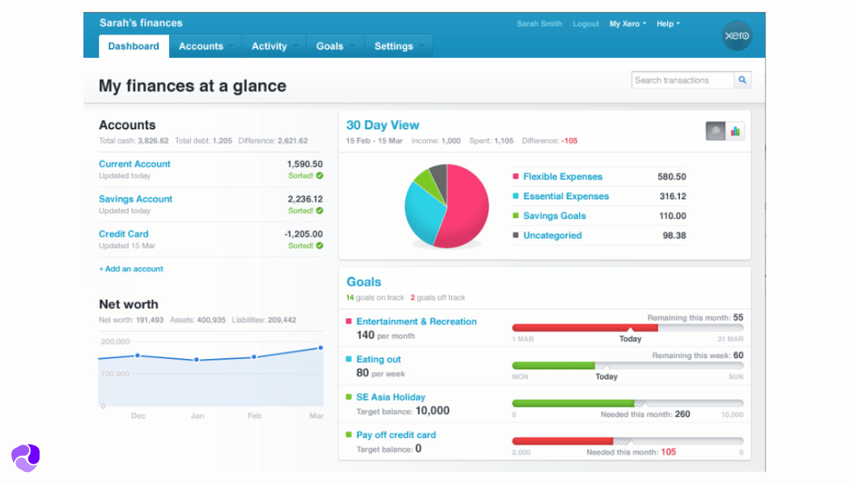Click the Credit Card green Sorted checkmark
Image resolution: width=849 pixels, height=484 pixels.
[x=320, y=246]
